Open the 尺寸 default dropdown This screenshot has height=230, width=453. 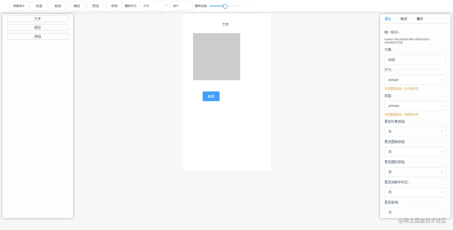pos(415,80)
